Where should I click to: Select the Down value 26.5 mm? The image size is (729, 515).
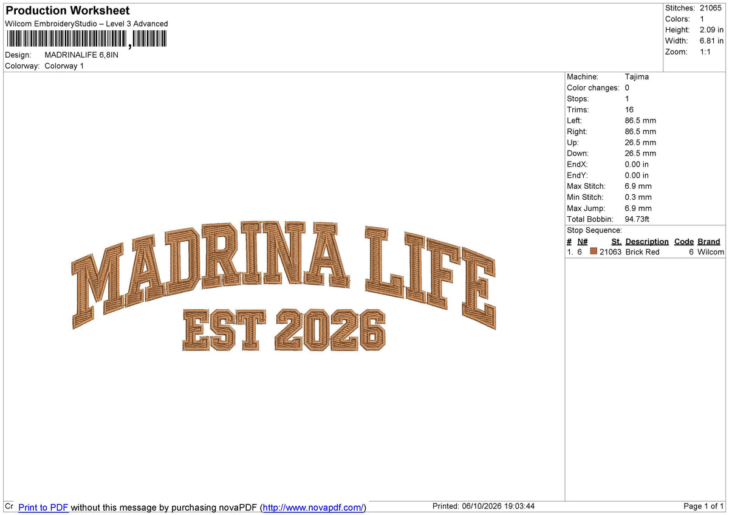(640, 153)
